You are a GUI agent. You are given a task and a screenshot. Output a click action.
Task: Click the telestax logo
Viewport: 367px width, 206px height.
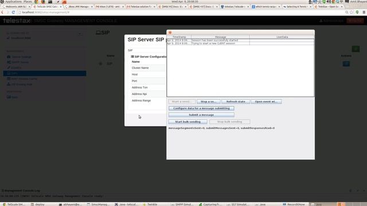[x=17, y=21]
